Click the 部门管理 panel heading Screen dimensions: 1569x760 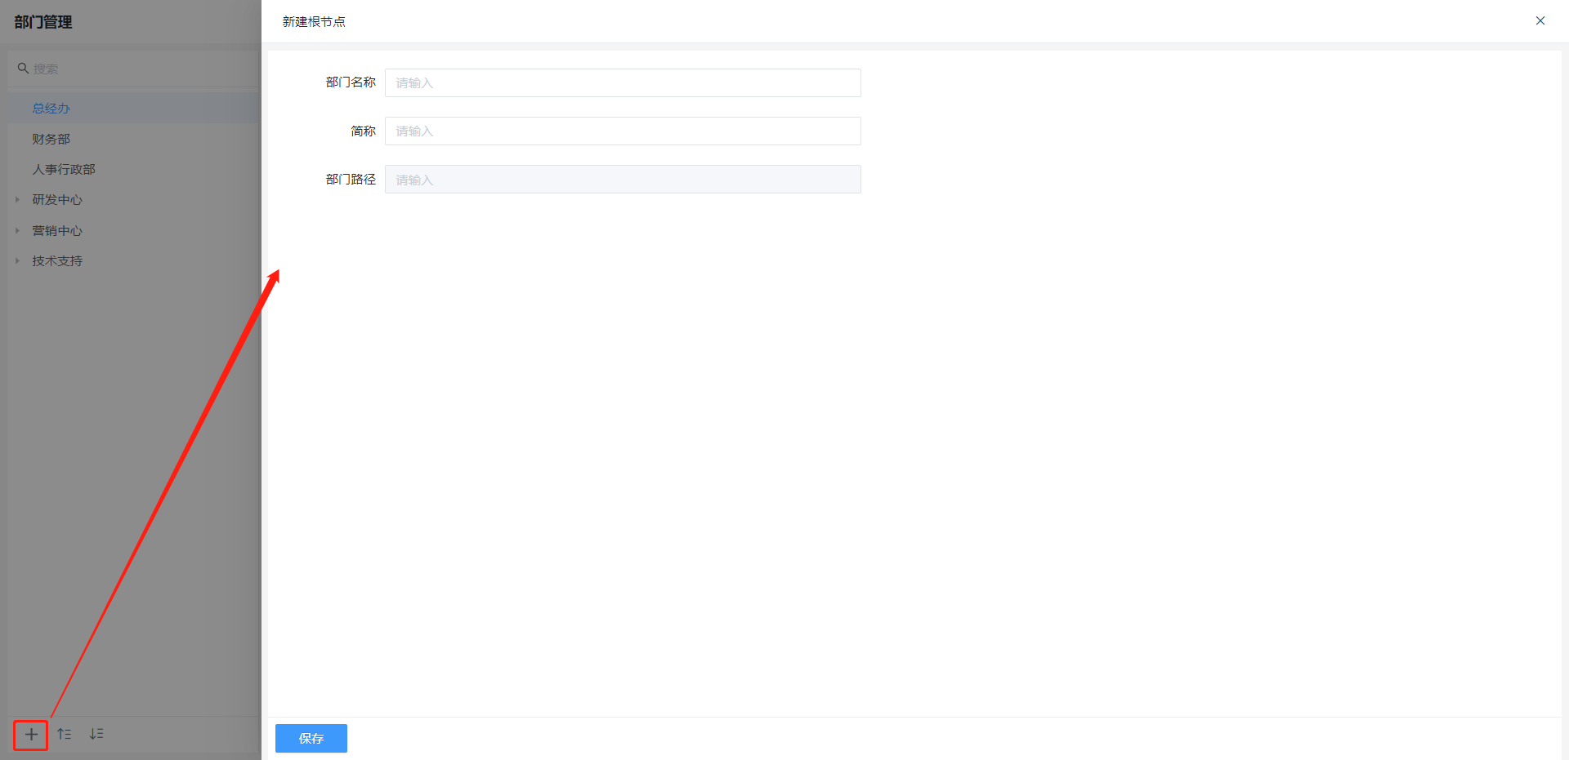coord(43,22)
